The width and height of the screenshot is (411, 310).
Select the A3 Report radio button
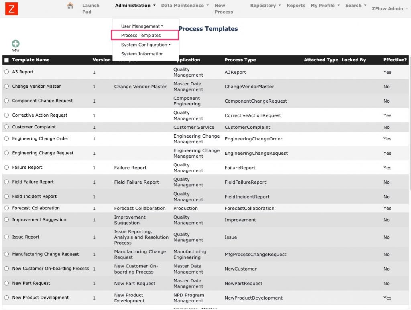pyautogui.click(x=6, y=72)
